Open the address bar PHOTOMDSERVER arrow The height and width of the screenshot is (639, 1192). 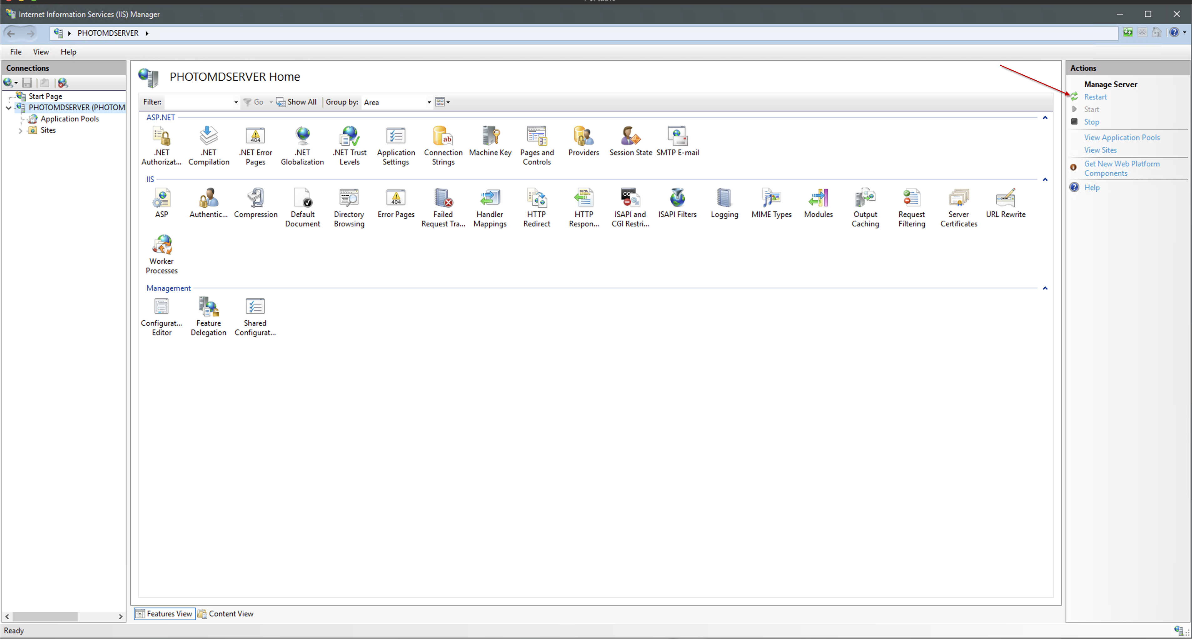click(147, 33)
